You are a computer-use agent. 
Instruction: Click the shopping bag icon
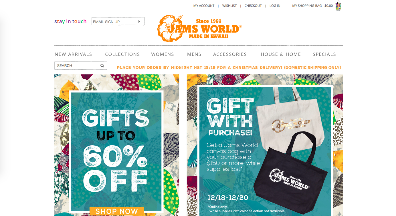(x=338, y=6)
